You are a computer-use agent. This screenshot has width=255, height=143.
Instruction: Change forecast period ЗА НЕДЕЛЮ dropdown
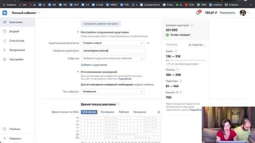(x=196, y=45)
